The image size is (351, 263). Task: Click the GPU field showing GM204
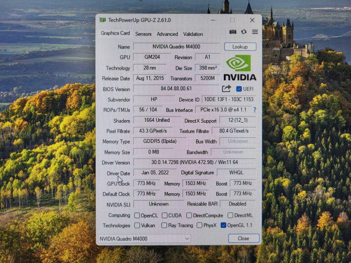(152, 57)
